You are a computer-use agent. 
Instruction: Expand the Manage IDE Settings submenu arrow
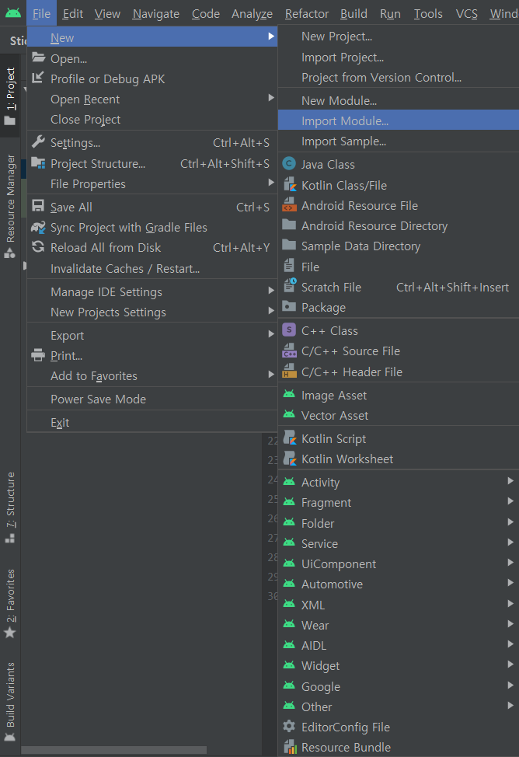point(271,291)
